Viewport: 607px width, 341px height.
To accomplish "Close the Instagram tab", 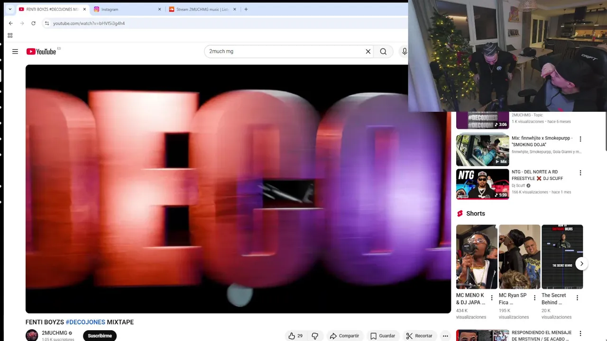I will [x=159, y=9].
